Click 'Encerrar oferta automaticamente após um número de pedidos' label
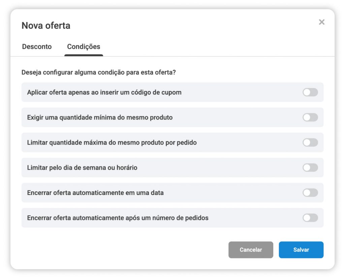This screenshot has width=345, height=278. pos(118,218)
